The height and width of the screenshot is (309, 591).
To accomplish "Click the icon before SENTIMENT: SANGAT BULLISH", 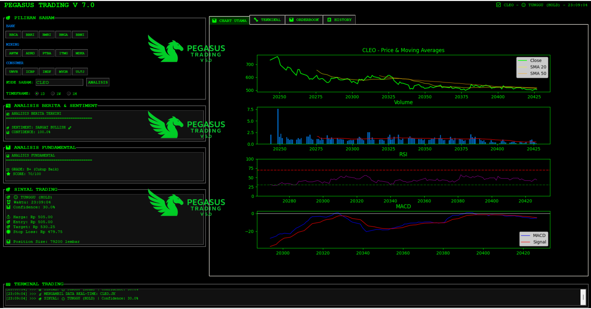I will 8,127.
